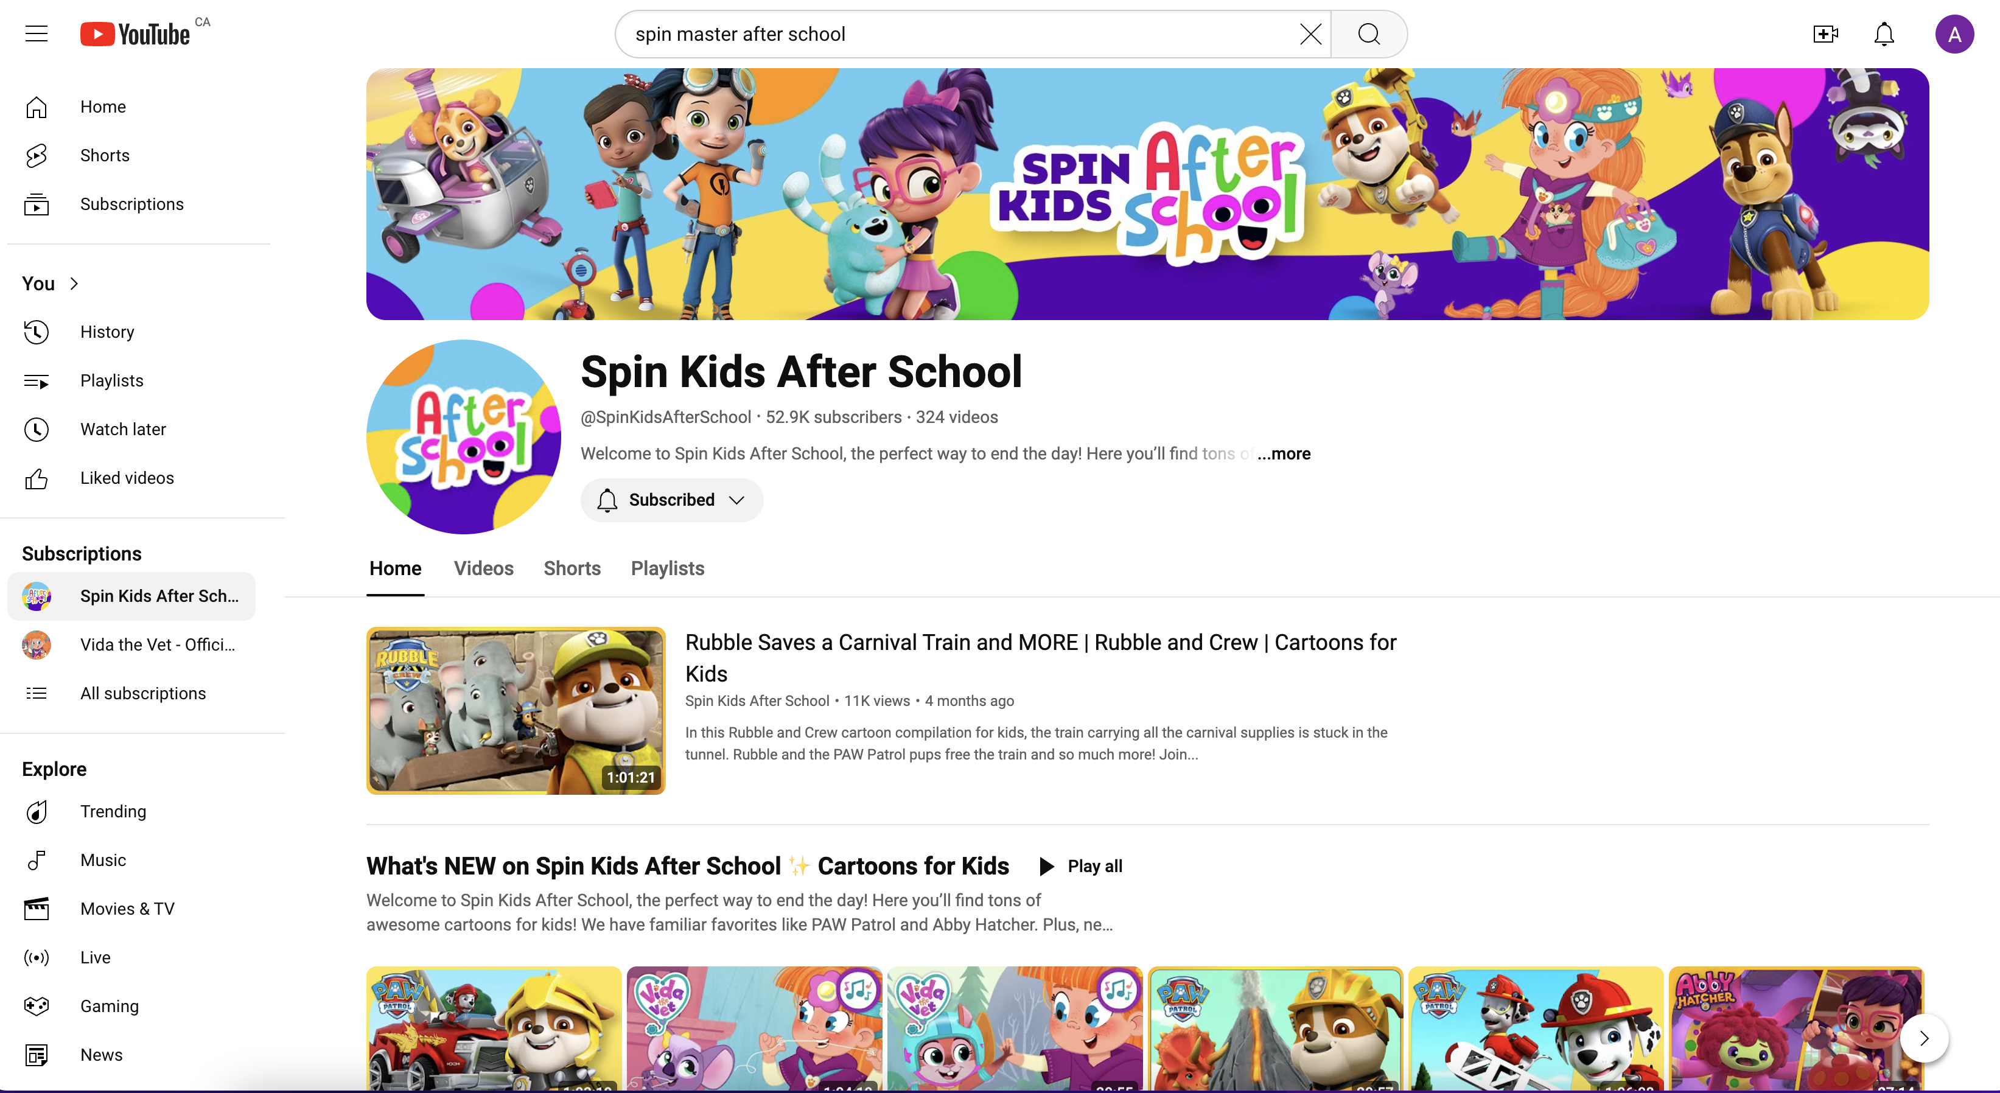Open the notifications bell
Image resolution: width=2000 pixels, height=1093 pixels.
(1884, 34)
